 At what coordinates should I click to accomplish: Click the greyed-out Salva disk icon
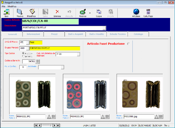click(x=45, y=13)
